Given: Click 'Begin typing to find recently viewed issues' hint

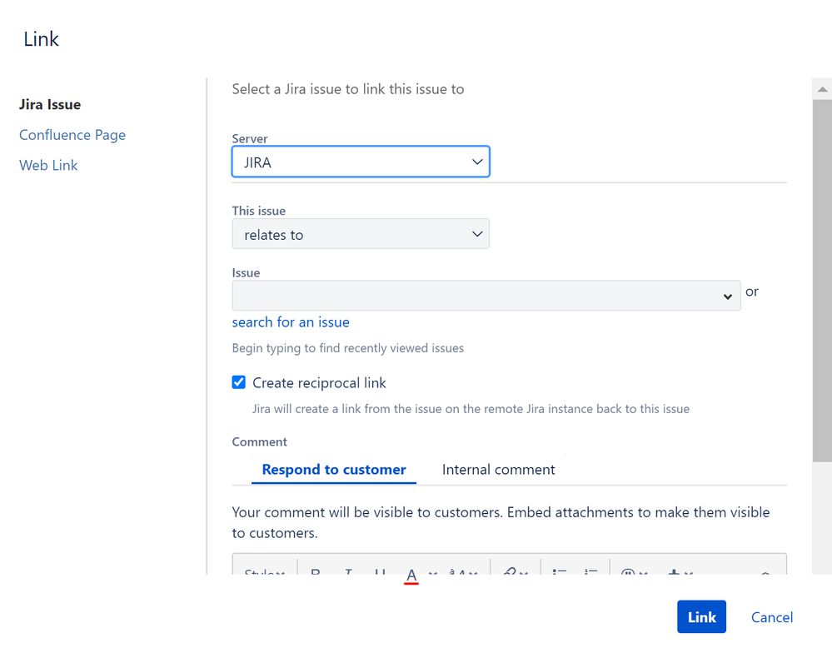Looking at the screenshot, I should point(348,348).
